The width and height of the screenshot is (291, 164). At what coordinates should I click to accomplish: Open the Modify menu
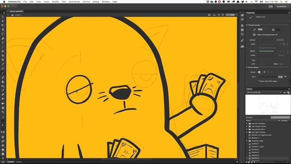[x=55, y=2]
